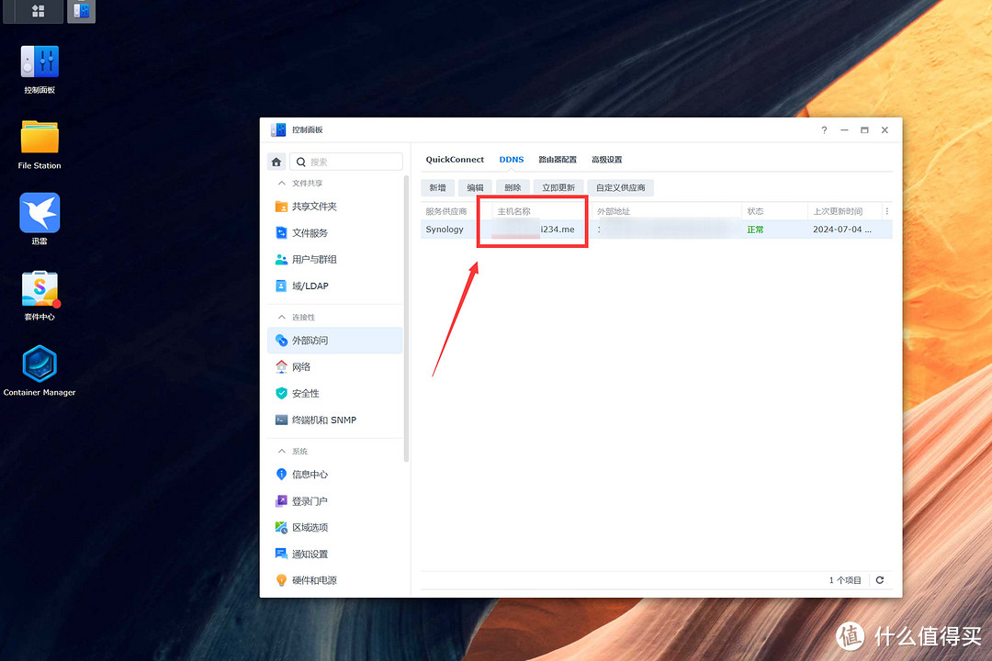
Task: Click the 新增 button to add DDNS
Action: 437,187
